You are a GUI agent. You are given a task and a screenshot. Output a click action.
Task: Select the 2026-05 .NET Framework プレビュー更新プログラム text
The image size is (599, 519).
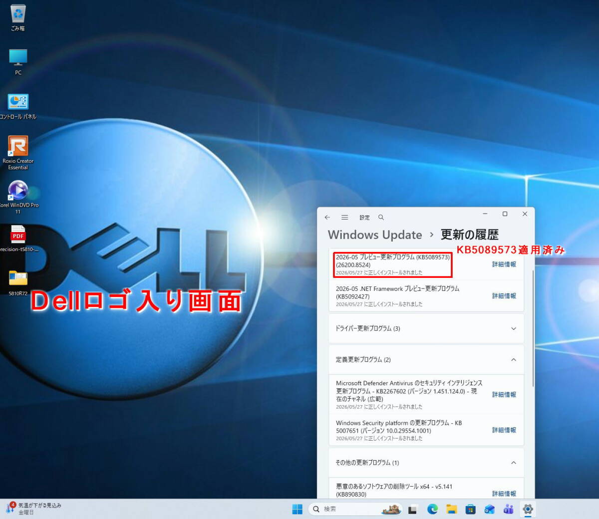397,292
